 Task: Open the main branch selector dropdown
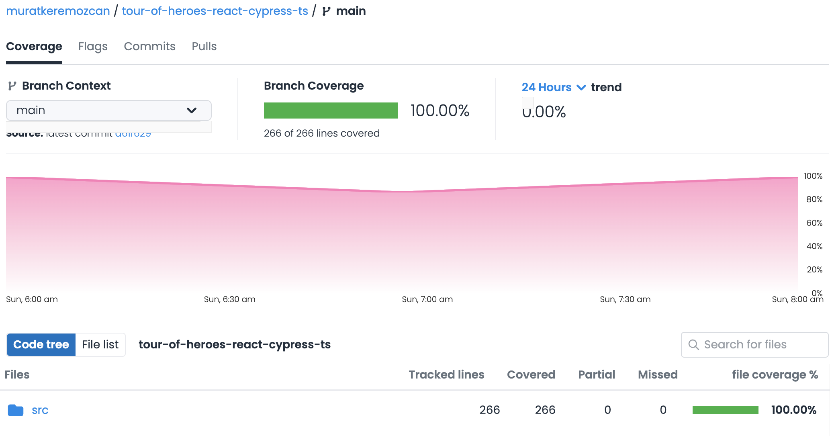click(x=108, y=111)
